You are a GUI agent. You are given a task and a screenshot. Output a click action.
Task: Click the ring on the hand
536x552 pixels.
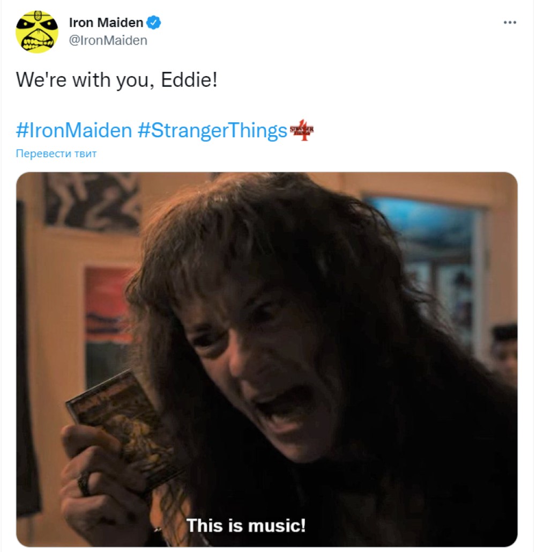coord(84,483)
